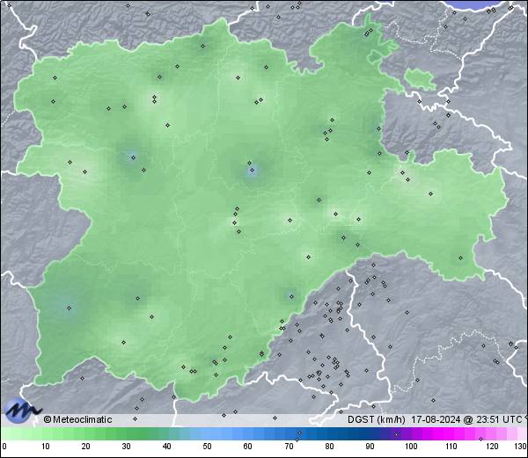
Task: Select the legend value 80
Action: [329, 447]
